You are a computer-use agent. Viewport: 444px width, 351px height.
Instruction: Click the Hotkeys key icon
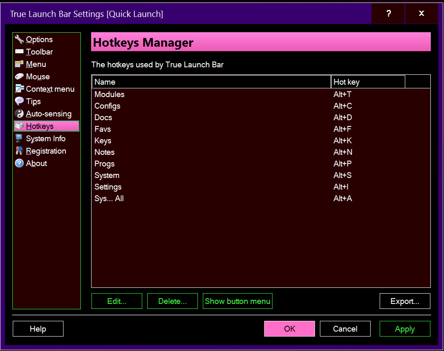coord(19,126)
